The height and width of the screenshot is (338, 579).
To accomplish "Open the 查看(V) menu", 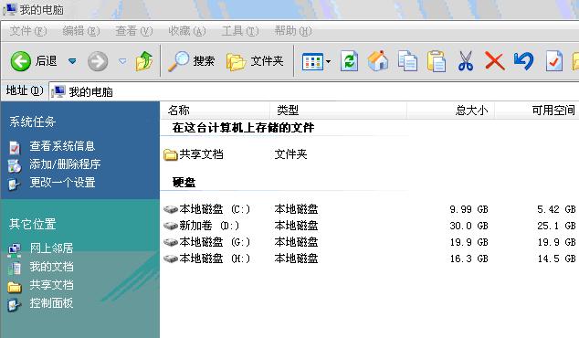I will 134,31.
